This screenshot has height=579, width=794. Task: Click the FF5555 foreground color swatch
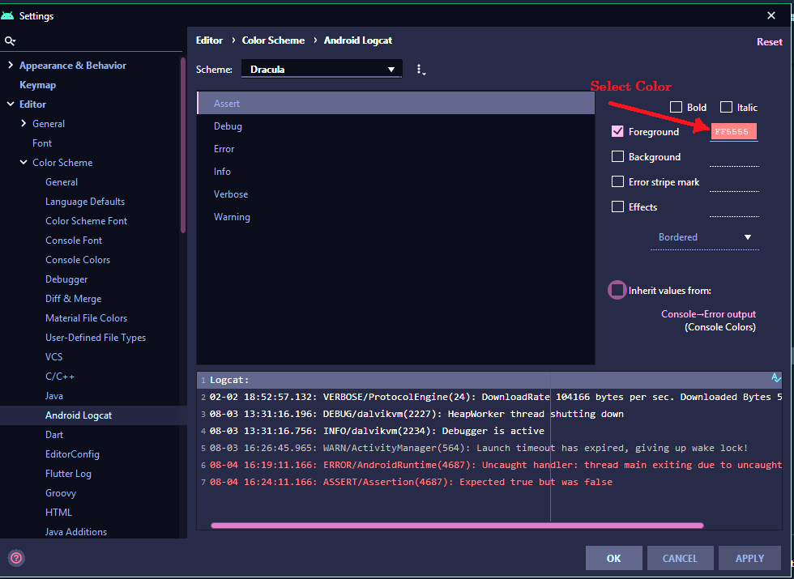[734, 132]
